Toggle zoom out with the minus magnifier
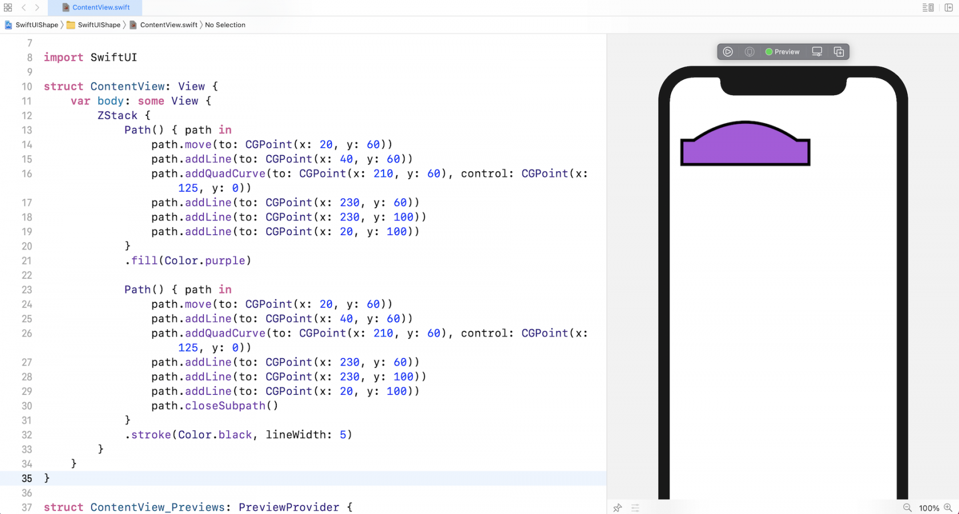Image resolution: width=959 pixels, height=514 pixels. coord(907,508)
